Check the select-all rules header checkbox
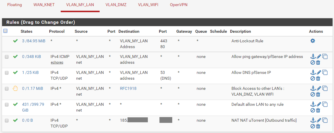Viewport: 334px width, 133px height. [x=6, y=31]
